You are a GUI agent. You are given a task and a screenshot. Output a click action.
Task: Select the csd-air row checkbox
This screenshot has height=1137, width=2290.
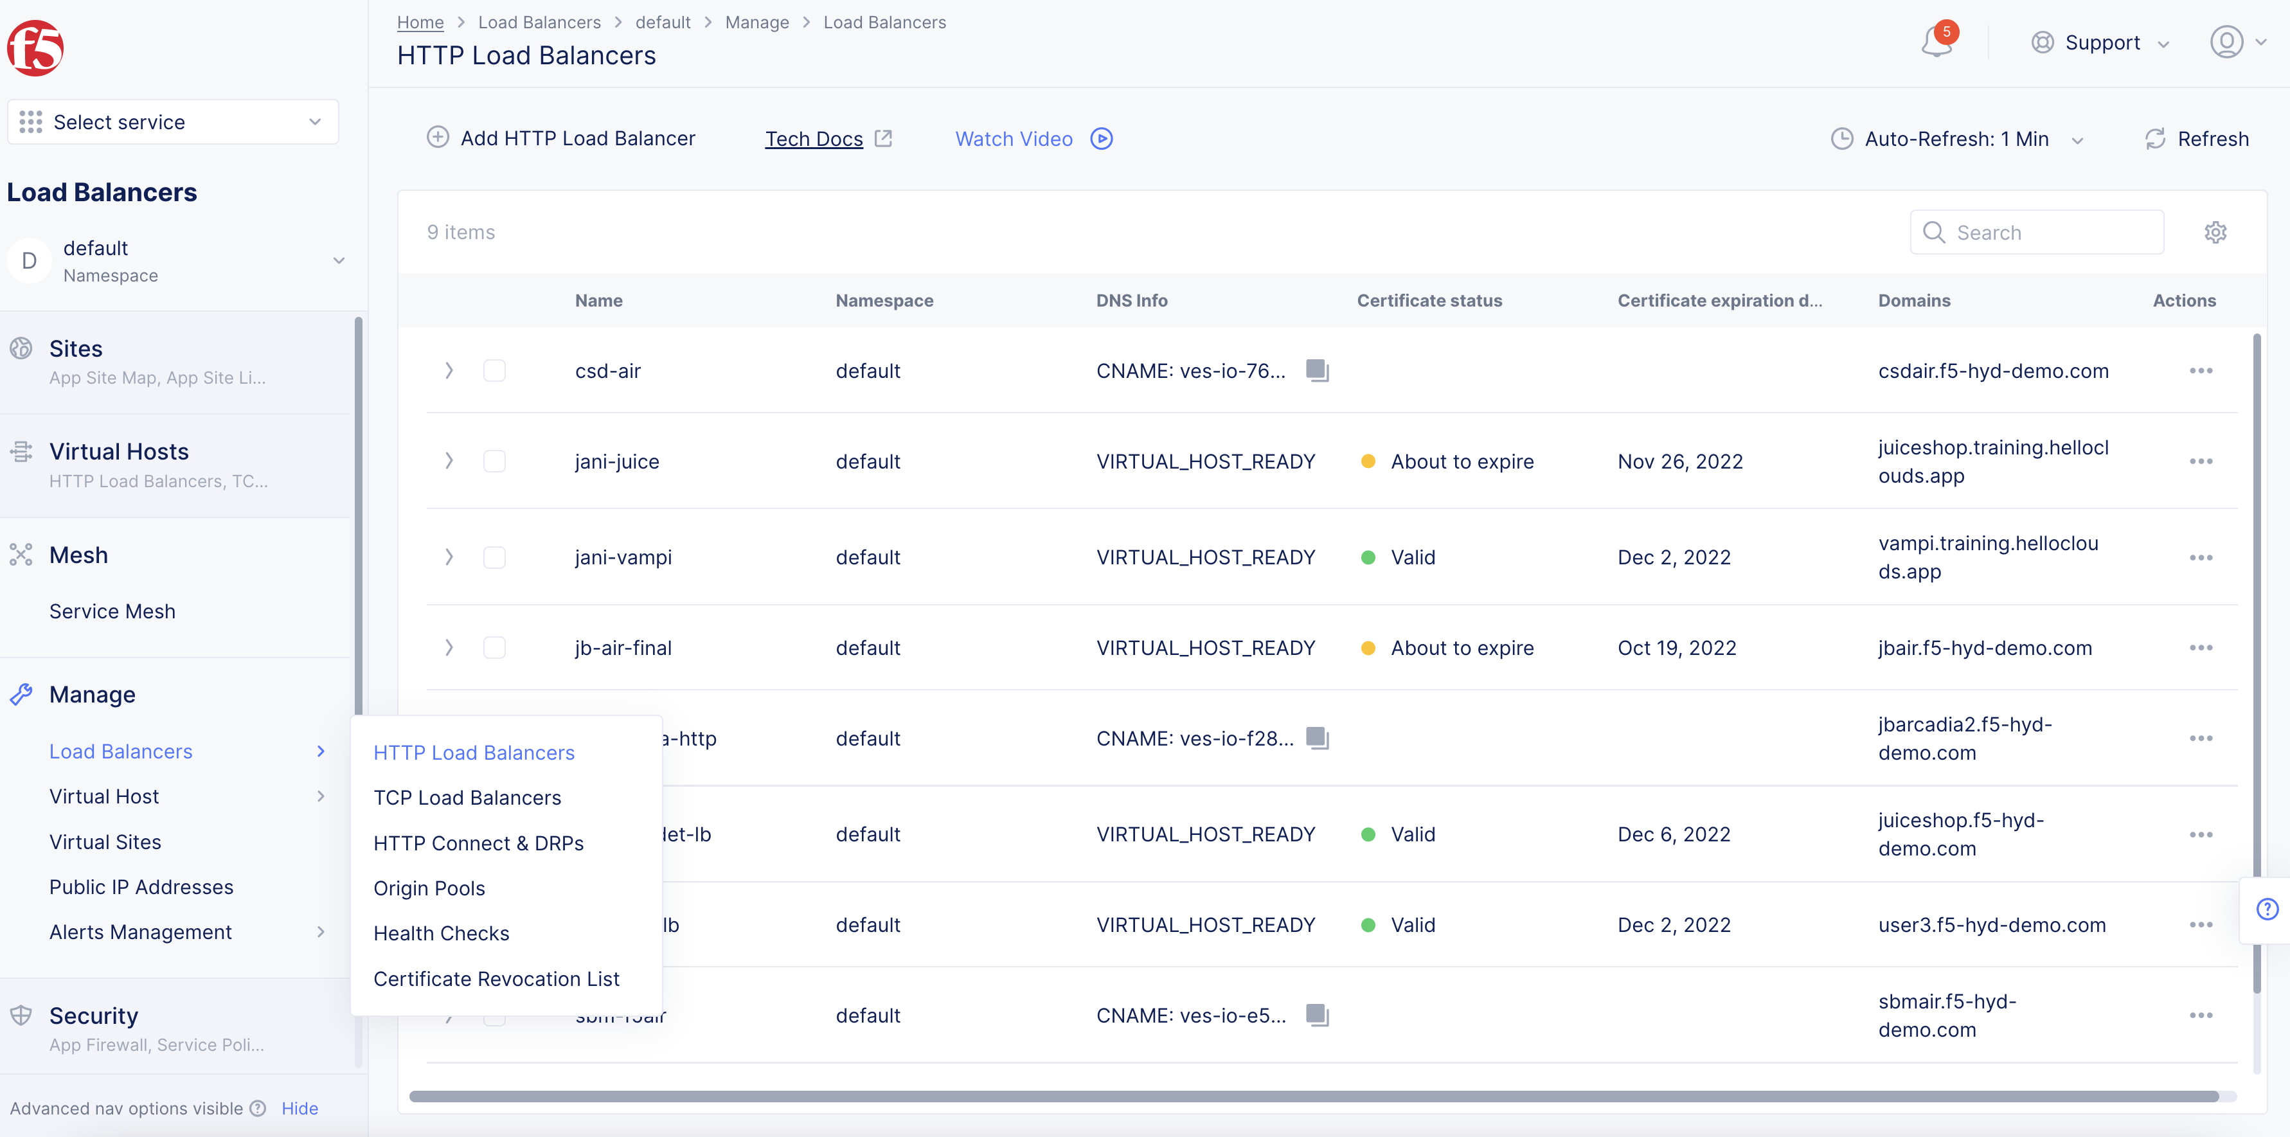[495, 371]
